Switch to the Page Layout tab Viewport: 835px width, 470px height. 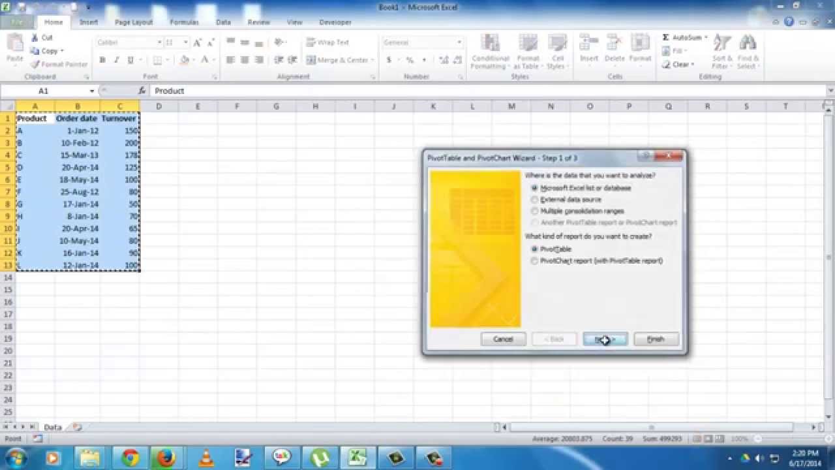[134, 22]
